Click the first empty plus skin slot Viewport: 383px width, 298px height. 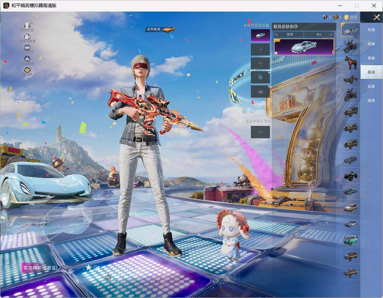pos(261,50)
